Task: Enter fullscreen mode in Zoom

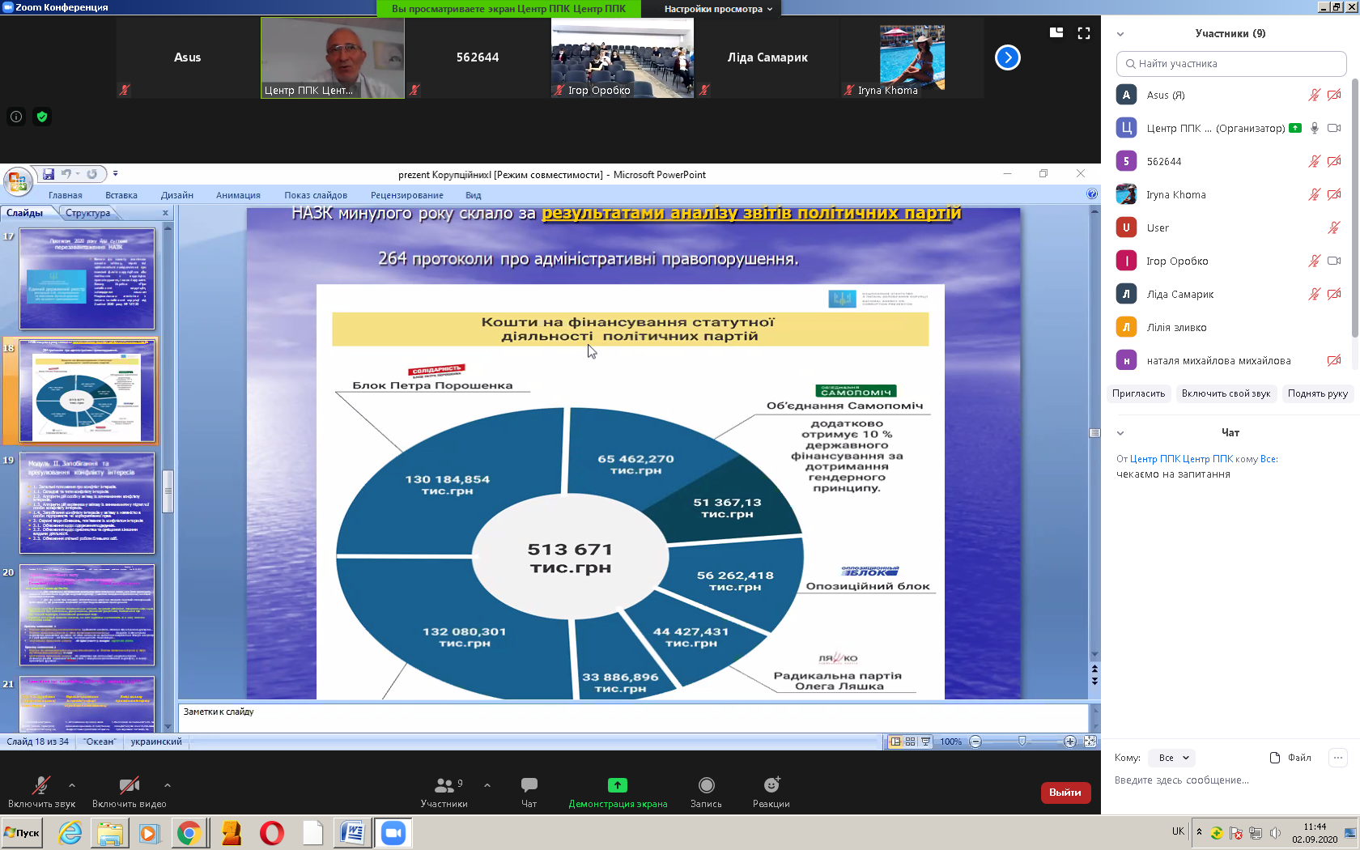Action: point(1084,33)
